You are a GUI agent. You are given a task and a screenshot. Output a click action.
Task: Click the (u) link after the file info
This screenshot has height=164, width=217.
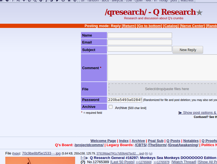(x=151, y=153)
